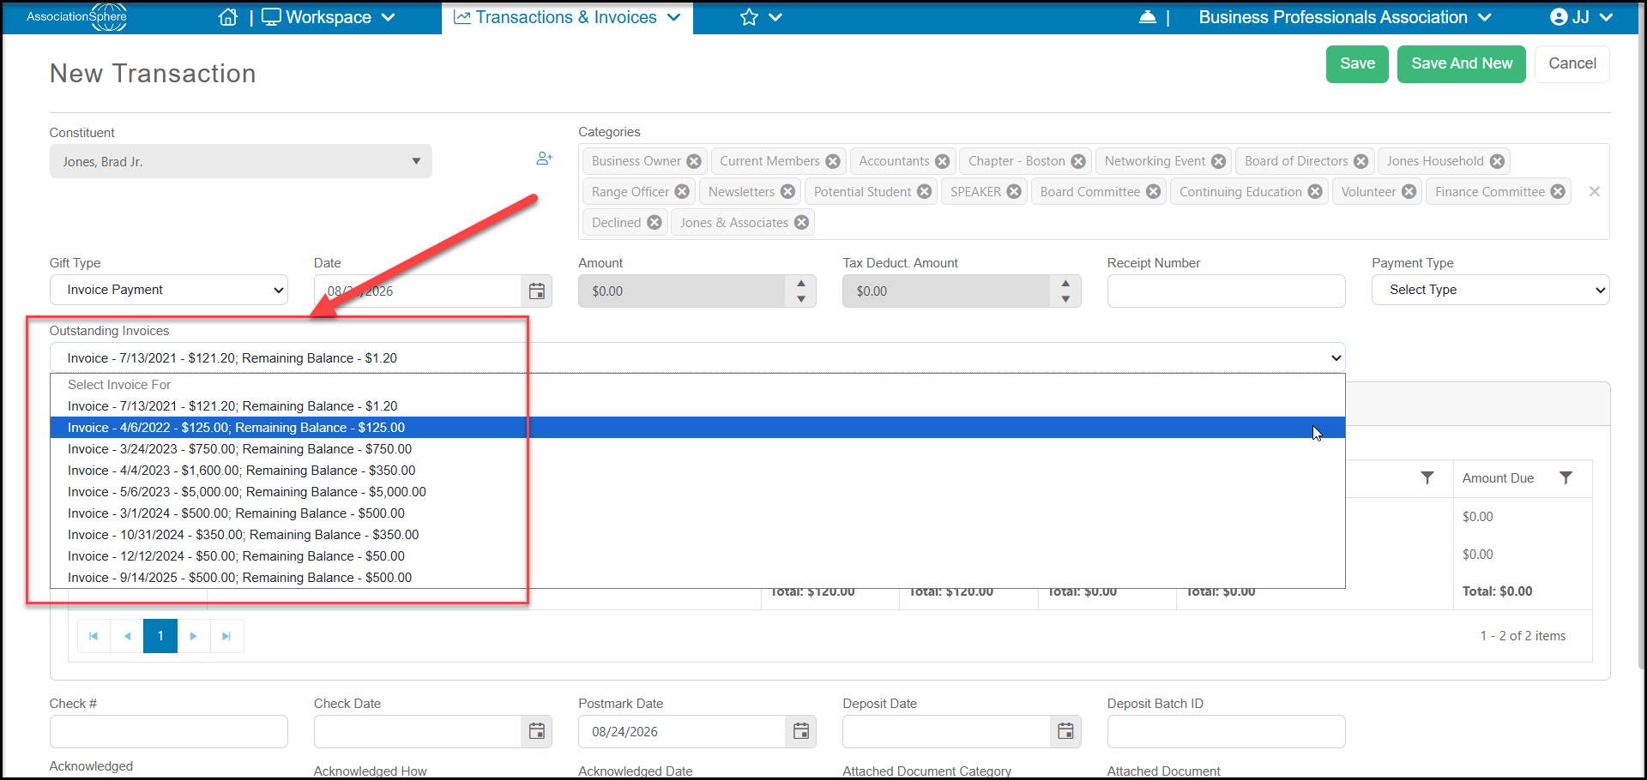Open the Date calendar picker
The height and width of the screenshot is (780, 1647).
[x=537, y=291]
